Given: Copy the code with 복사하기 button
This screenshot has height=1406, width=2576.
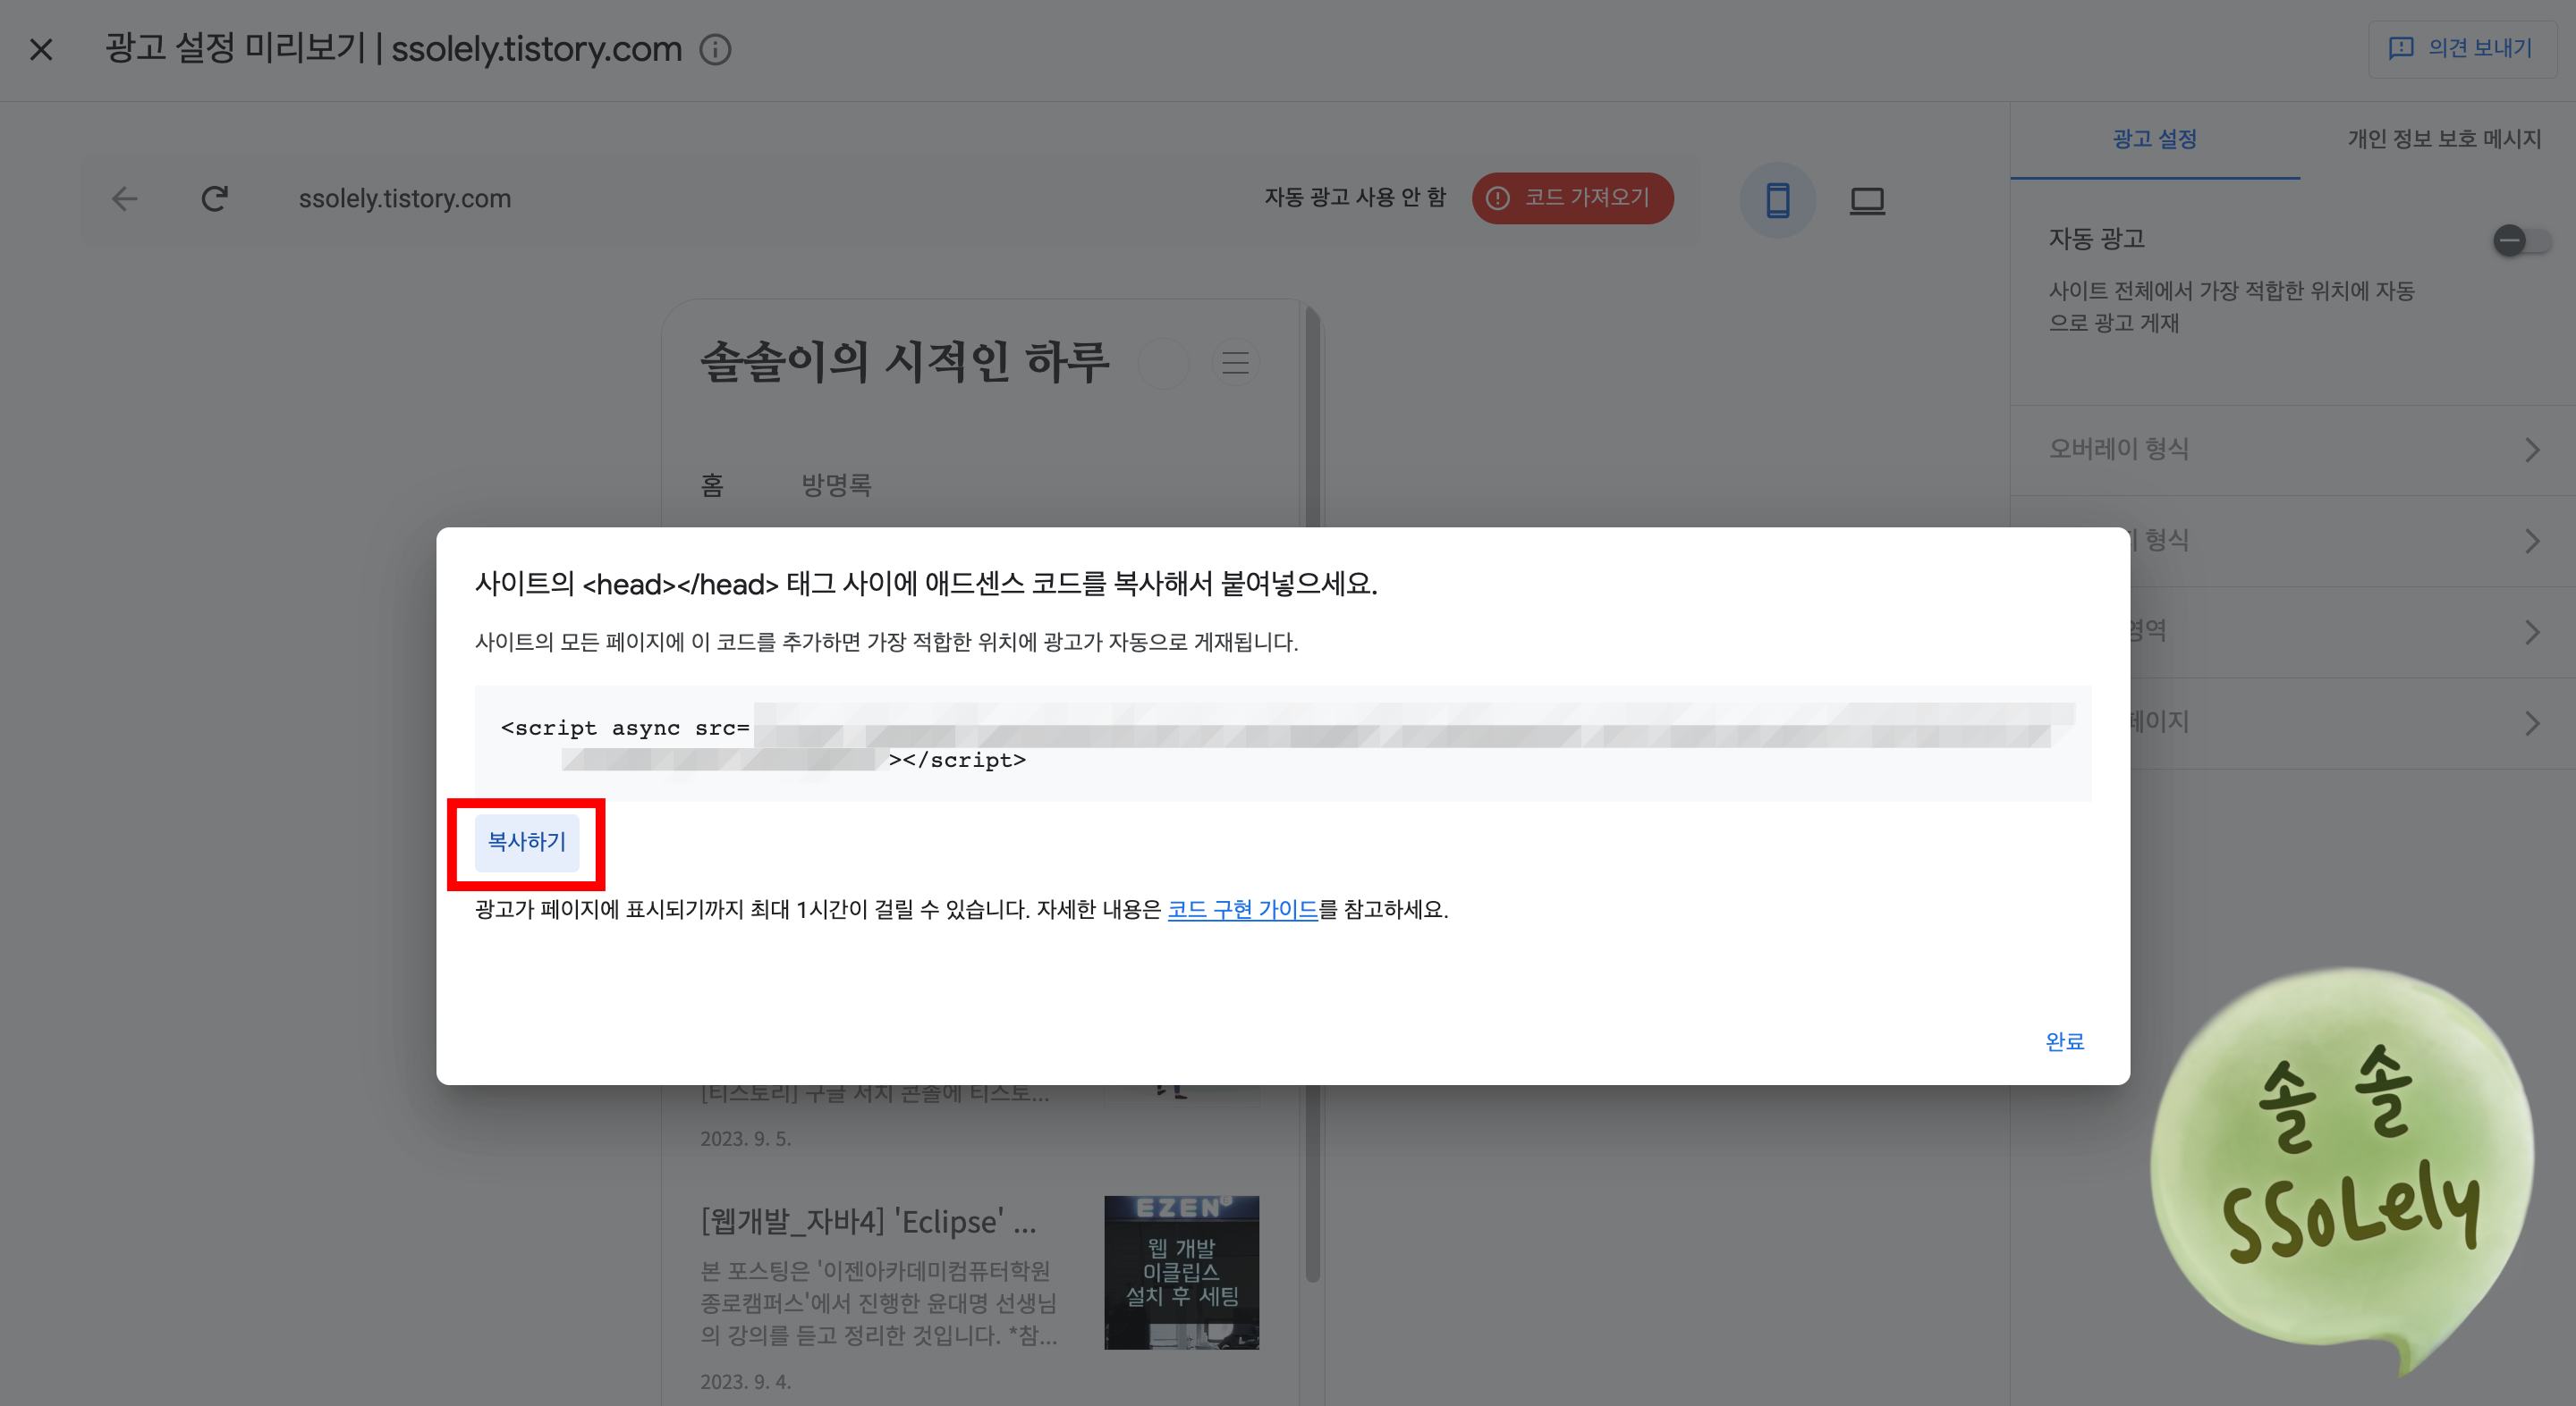Looking at the screenshot, I should pyautogui.click(x=526, y=842).
